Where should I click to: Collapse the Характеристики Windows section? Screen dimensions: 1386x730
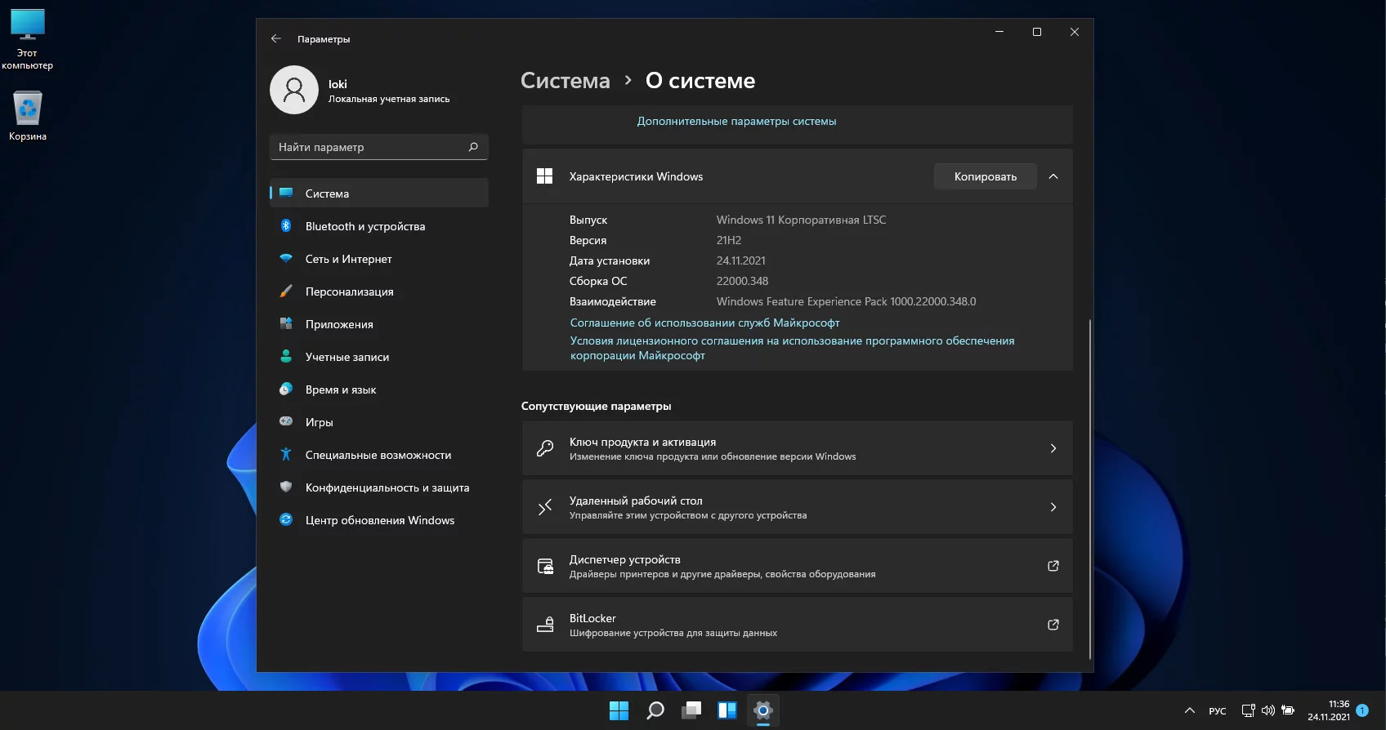pyautogui.click(x=1053, y=176)
